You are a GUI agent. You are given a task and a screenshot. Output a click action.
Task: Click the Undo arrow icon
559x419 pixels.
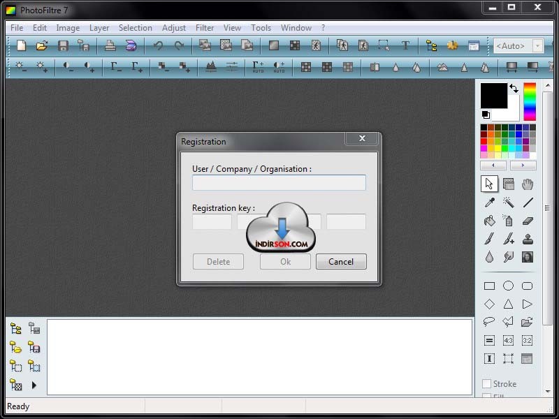tap(159, 45)
